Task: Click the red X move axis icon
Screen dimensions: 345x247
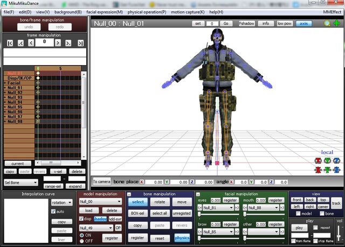Action: [x=318, y=170]
